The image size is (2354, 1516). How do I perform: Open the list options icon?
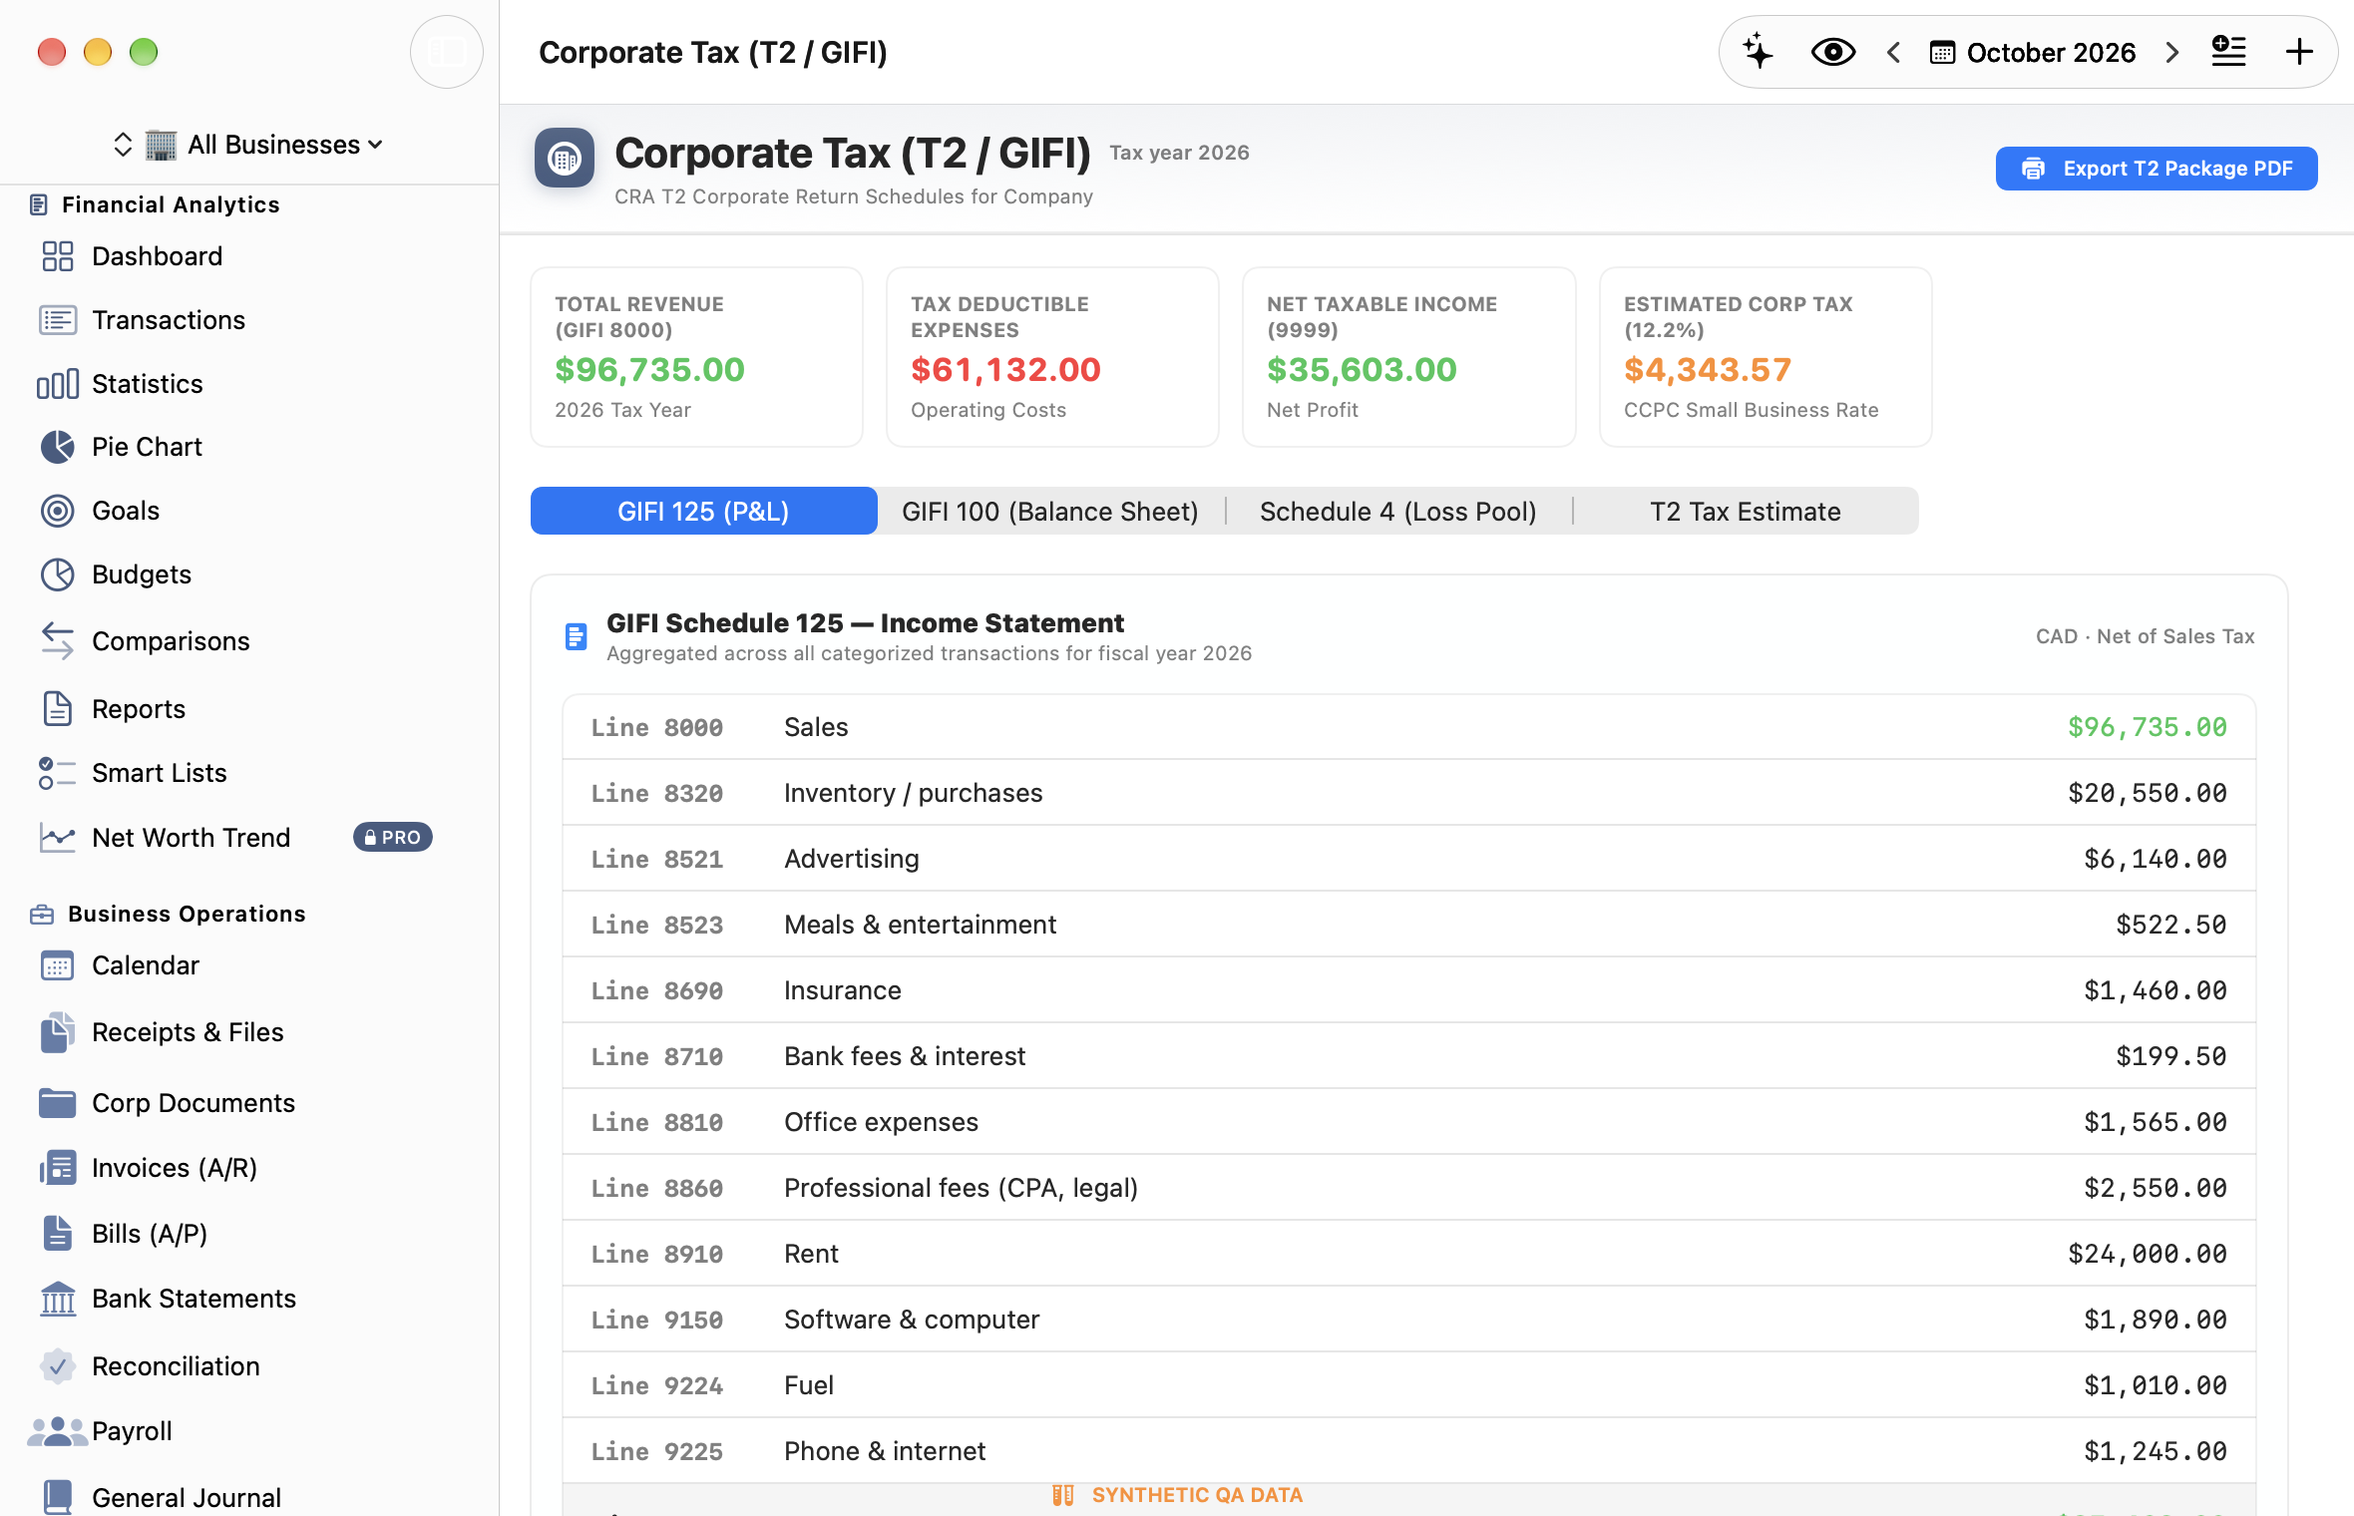[2228, 52]
